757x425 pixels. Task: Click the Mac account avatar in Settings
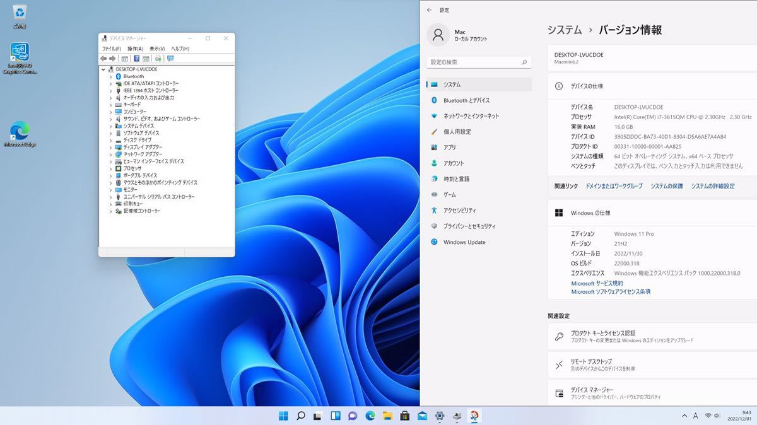click(438, 35)
